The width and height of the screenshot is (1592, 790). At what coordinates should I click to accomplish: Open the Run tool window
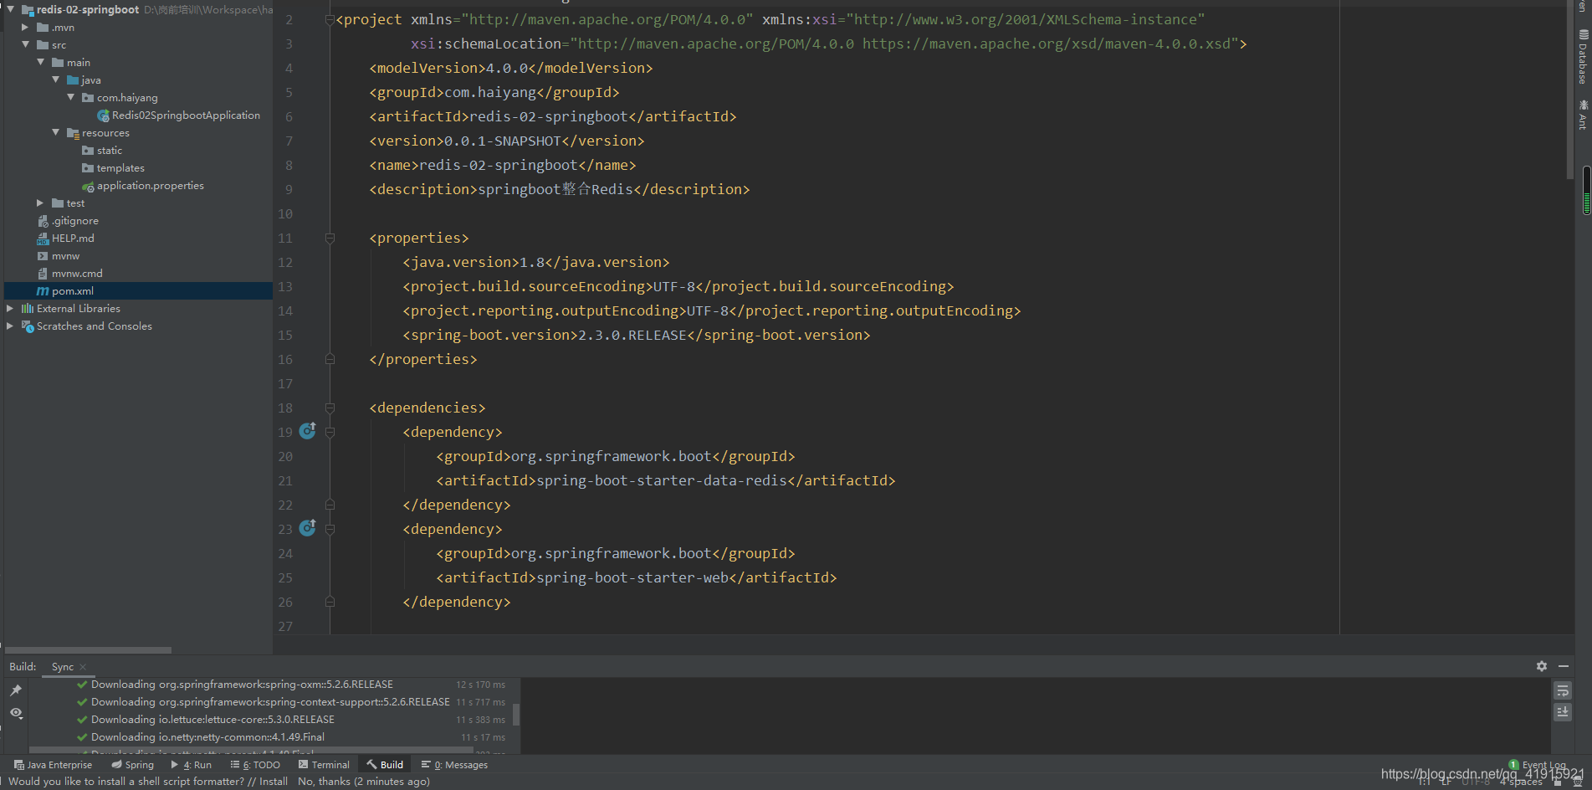pos(192,765)
